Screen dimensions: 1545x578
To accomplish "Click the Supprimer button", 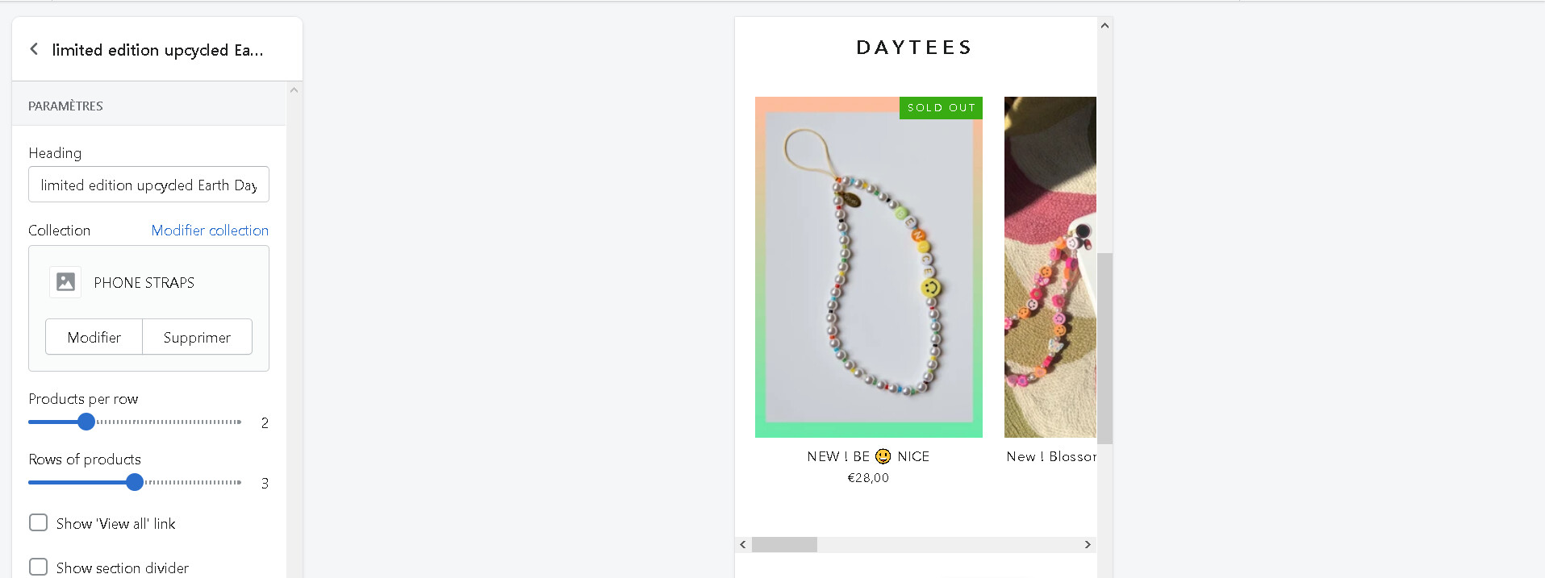I will pyautogui.click(x=197, y=337).
